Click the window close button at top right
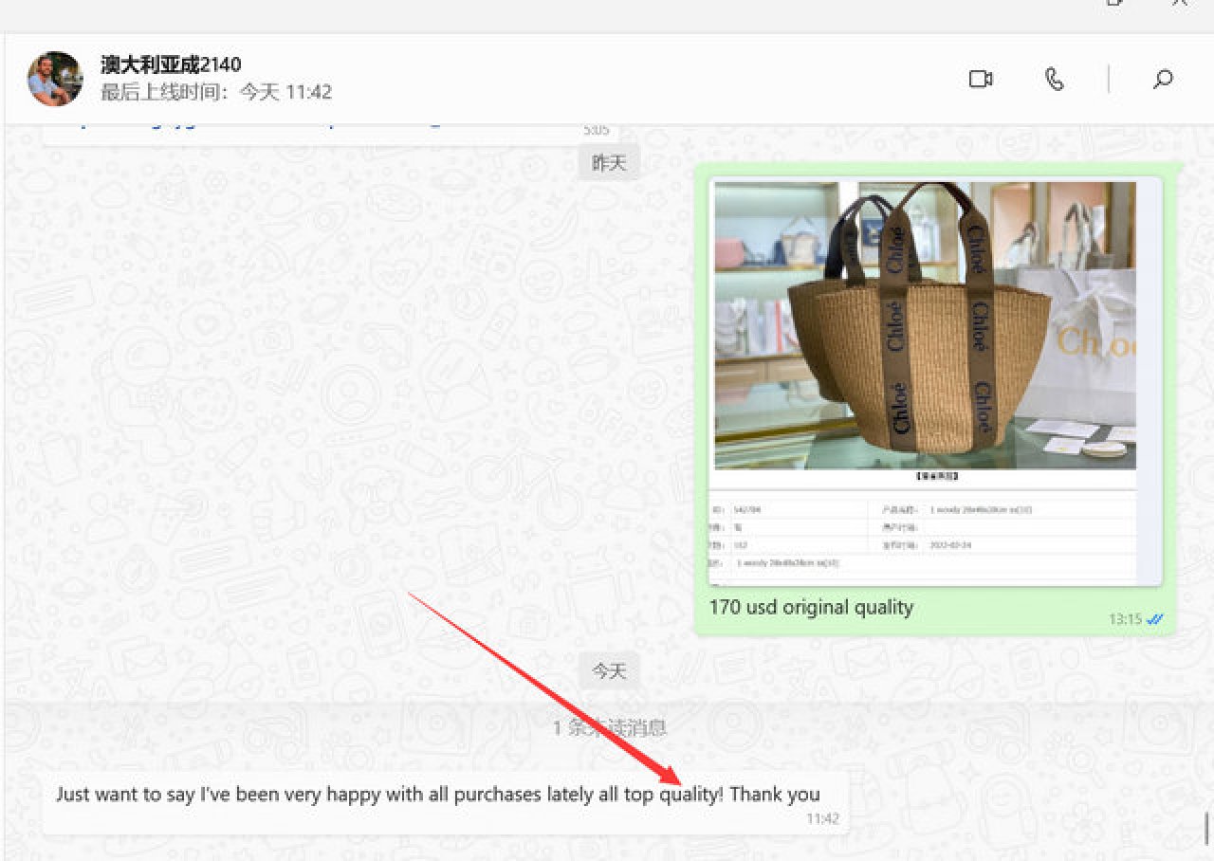The width and height of the screenshot is (1214, 861). [1180, 3]
